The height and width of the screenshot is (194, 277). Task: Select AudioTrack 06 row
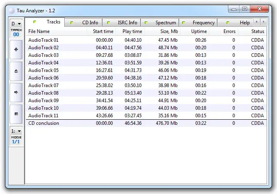tap(146, 78)
